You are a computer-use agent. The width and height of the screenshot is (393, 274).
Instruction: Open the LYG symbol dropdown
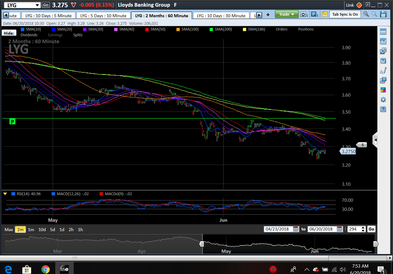click(37, 5)
